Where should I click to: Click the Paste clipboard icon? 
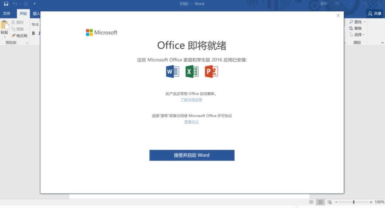coord(5,25)
